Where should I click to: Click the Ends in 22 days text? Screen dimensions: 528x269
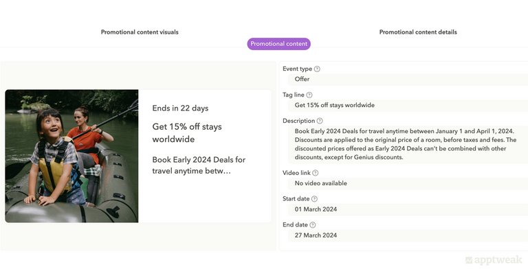point(180,108)
